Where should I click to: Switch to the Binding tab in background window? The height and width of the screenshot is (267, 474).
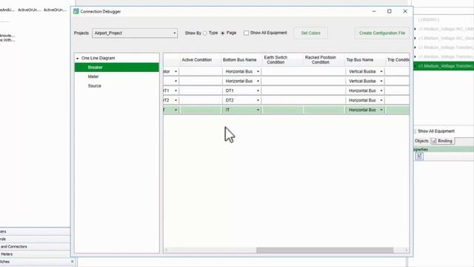(x=442, y=141)
